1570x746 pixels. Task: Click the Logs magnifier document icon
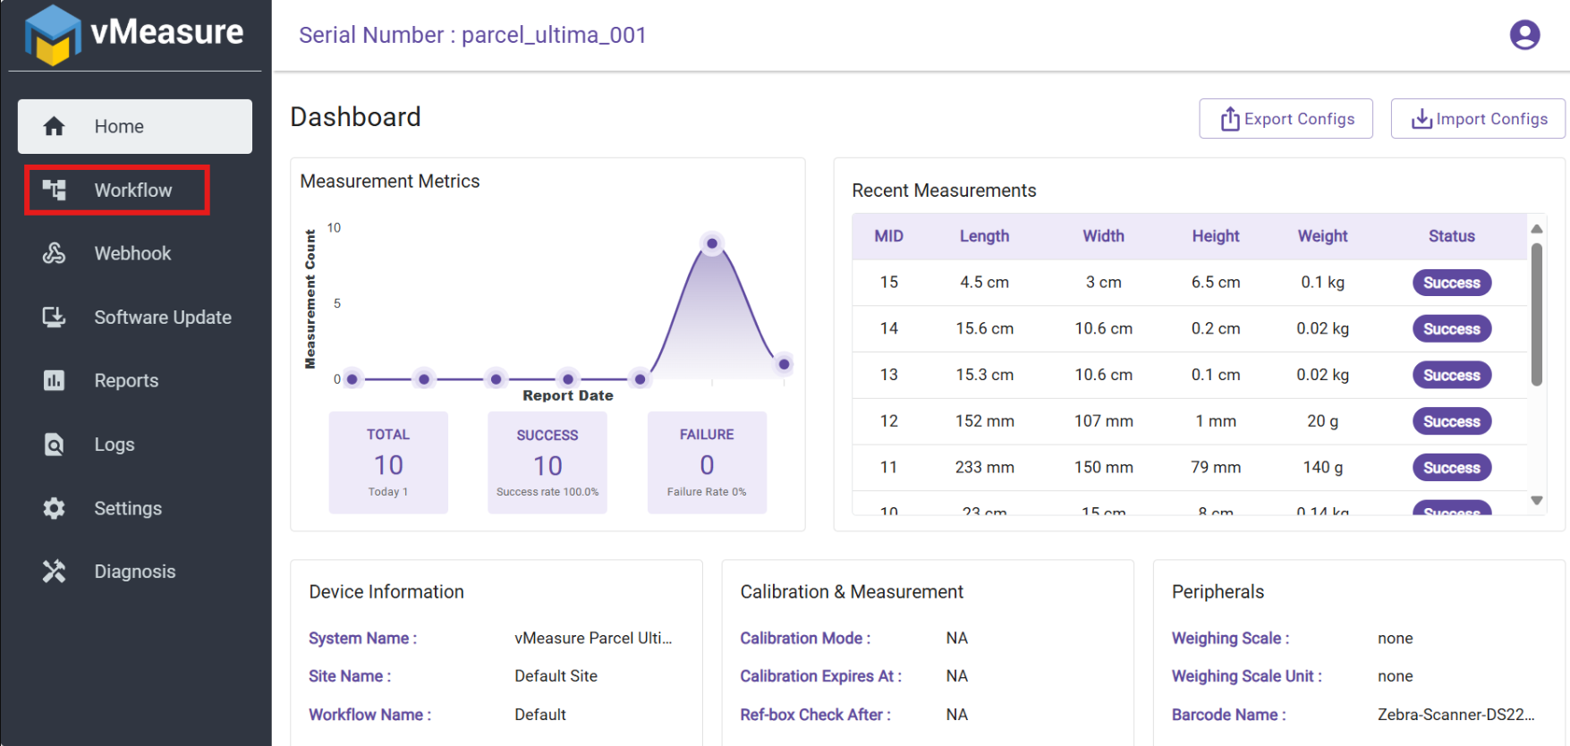click(x=54, y=445)
